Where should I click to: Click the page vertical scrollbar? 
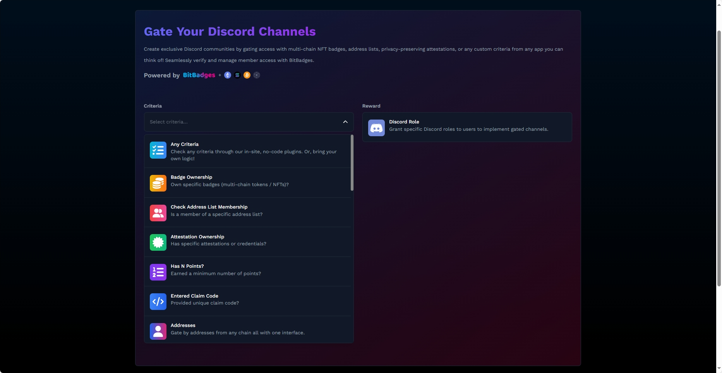pyautogui.click(x=719, y=159)
